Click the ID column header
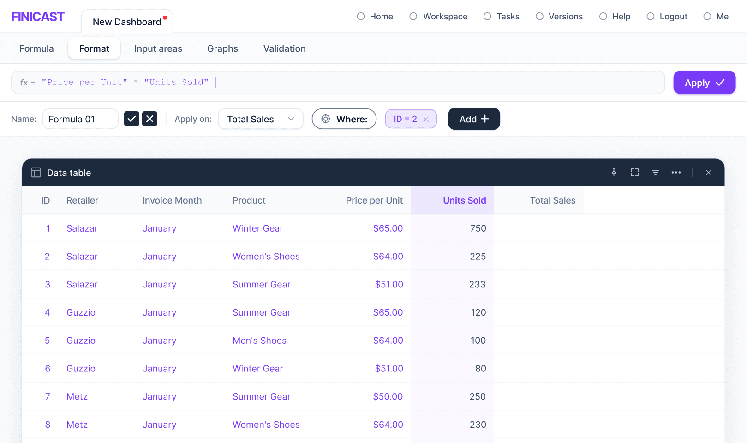Viewport: 747px width, 443px height. 46,200
